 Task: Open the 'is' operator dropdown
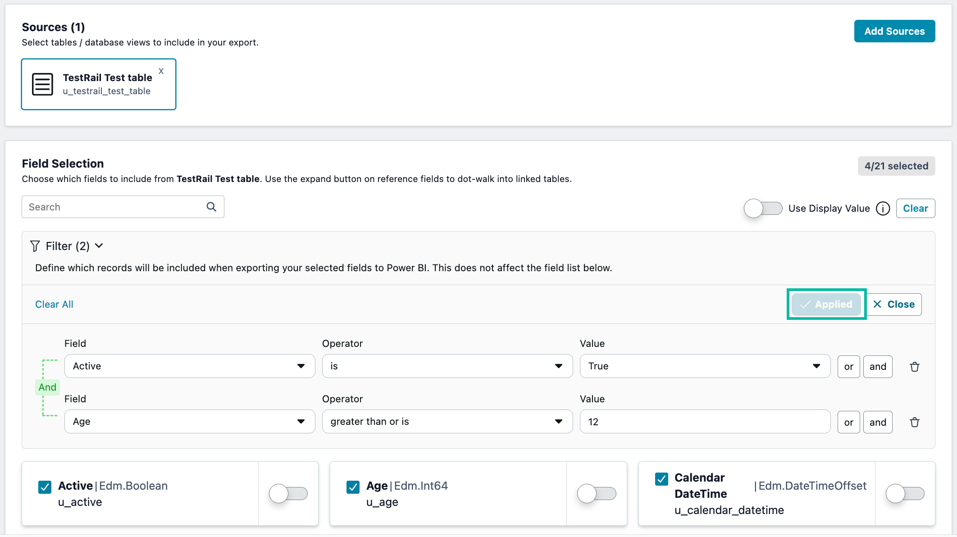point(447,366)
